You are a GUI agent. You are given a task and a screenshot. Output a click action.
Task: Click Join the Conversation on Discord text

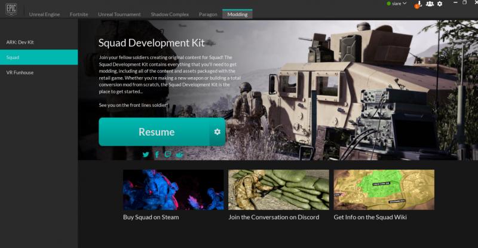(x=274, y=217)
